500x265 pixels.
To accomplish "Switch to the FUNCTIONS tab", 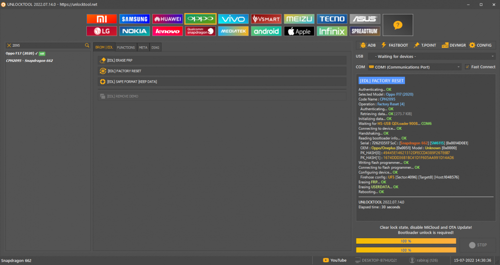I will (x=125, y=48).
